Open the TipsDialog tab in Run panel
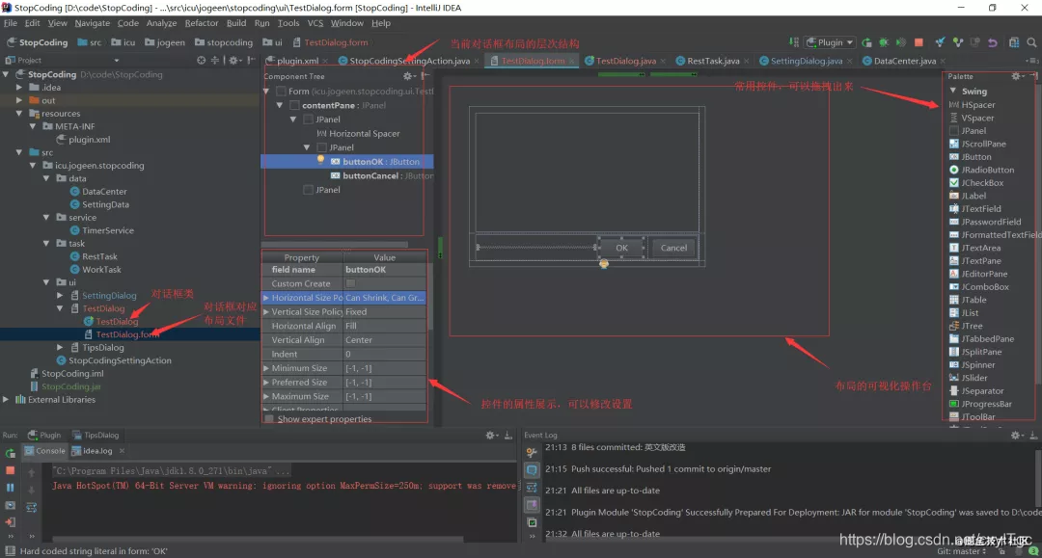The width and height of the screenshot is (1042, 558). pyautogui.click(x=96, y=436)
